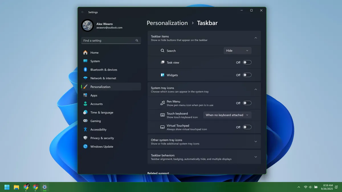This screenshot has height=192, width=342.
Task: Click the Find a setting search field
Action: 108,41
